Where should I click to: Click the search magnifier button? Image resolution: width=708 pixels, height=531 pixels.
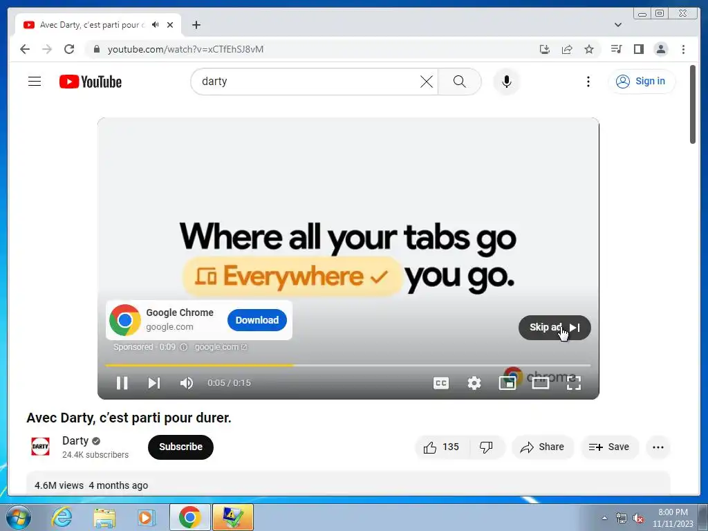tap(459, 82)
